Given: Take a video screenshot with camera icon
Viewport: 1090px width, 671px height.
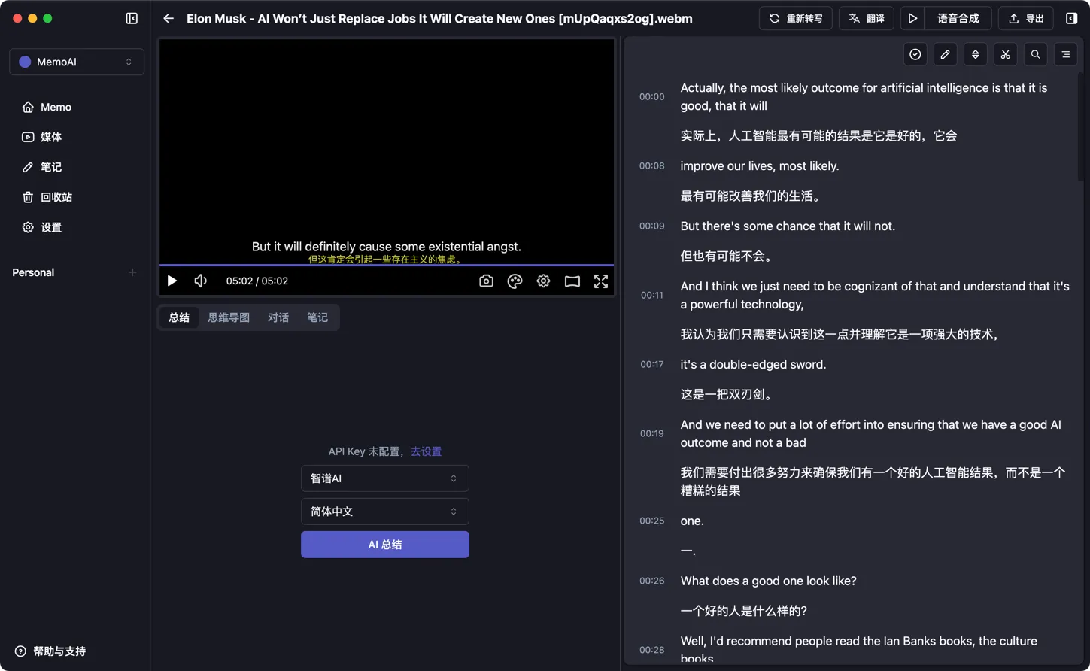Looking at the screenshot, I should (486, 281).
